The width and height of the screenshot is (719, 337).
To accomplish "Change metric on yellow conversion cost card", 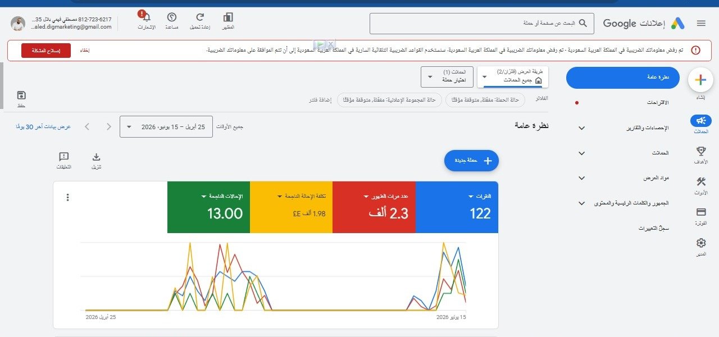I will tap(302, 196).
